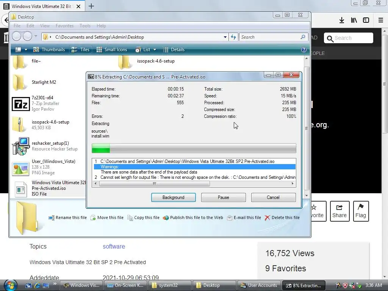Click the blue help icon in toolbar
This screenshot has width=388, height=291.
pyautogui.click(x=304, y=50)
